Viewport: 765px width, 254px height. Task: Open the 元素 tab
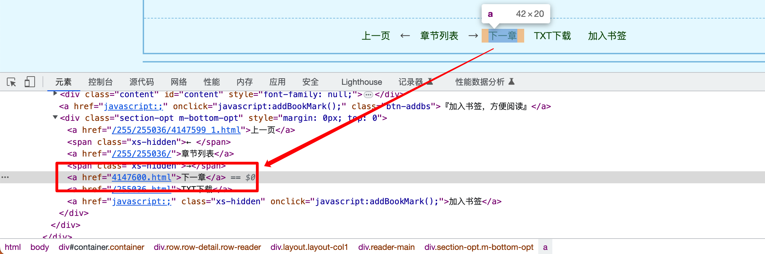tap(63, 82)
